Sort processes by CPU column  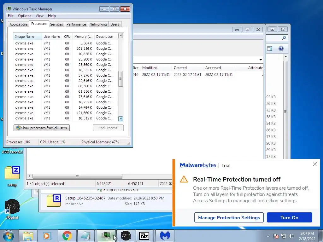[67, 37]
